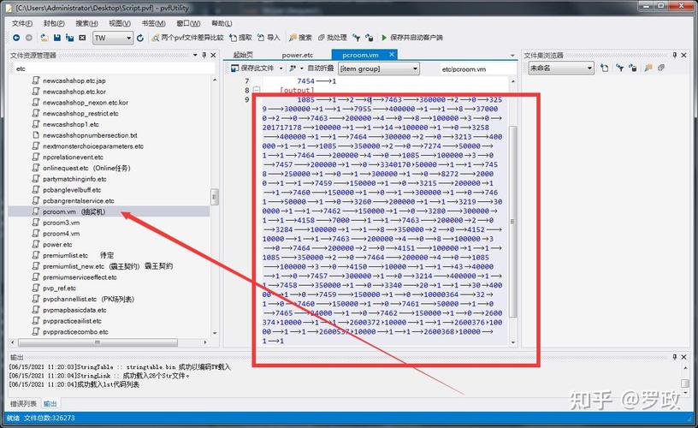
Task: Click the file tree horizontal scrollbar thumb
Action: [x=98, y=342]
